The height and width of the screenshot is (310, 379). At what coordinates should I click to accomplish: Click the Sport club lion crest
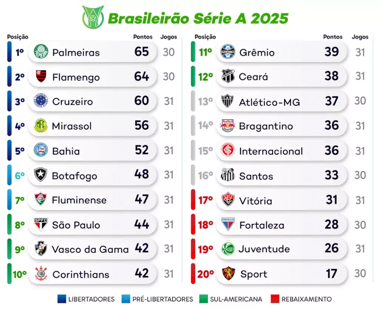pyautogui.click(x=228, y=274)
